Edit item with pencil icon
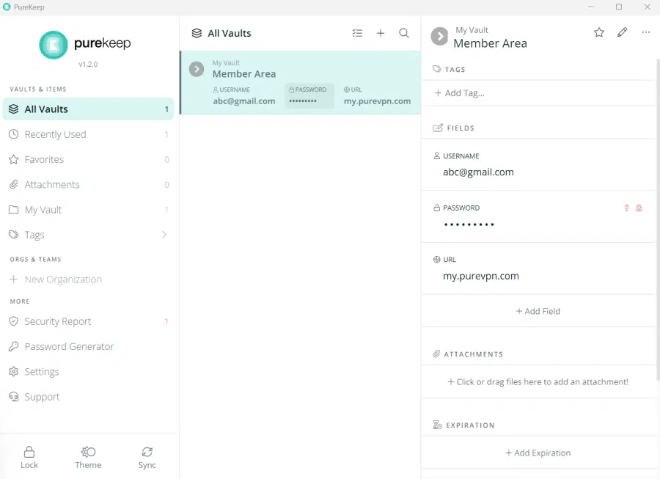This screenshot has height=479, width=660. [623, 32]
